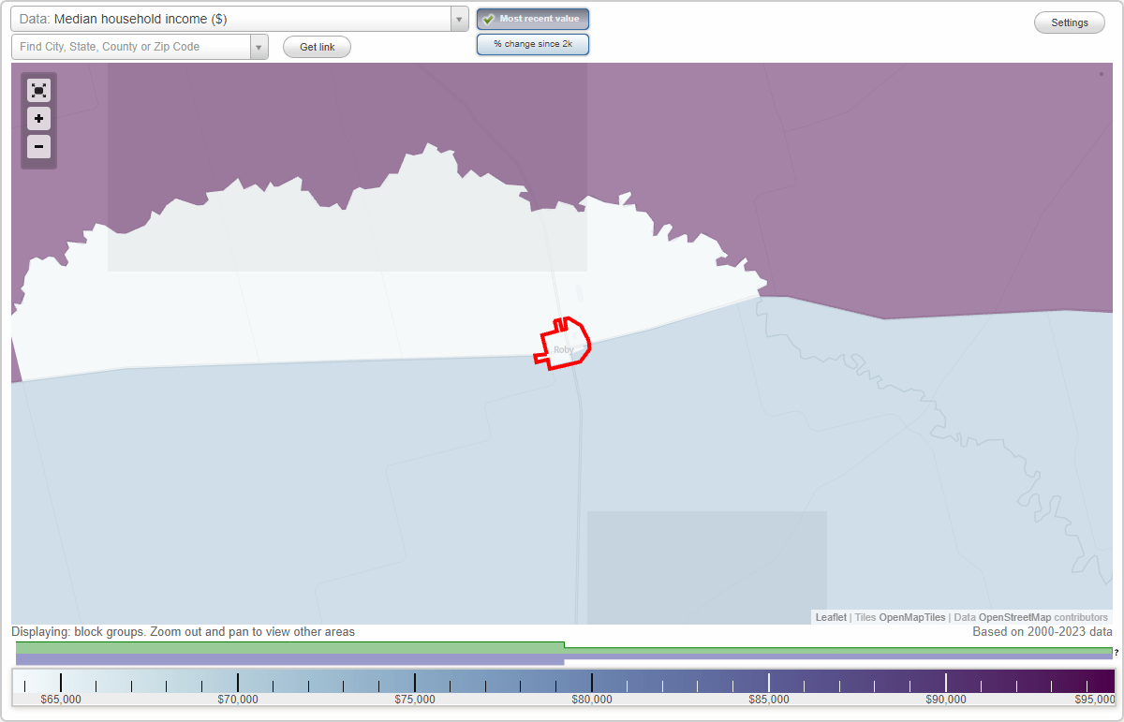Enable the Most recent value display mode
The width and height of the screenshot is (1124, 722).
(x=532, y=19)
